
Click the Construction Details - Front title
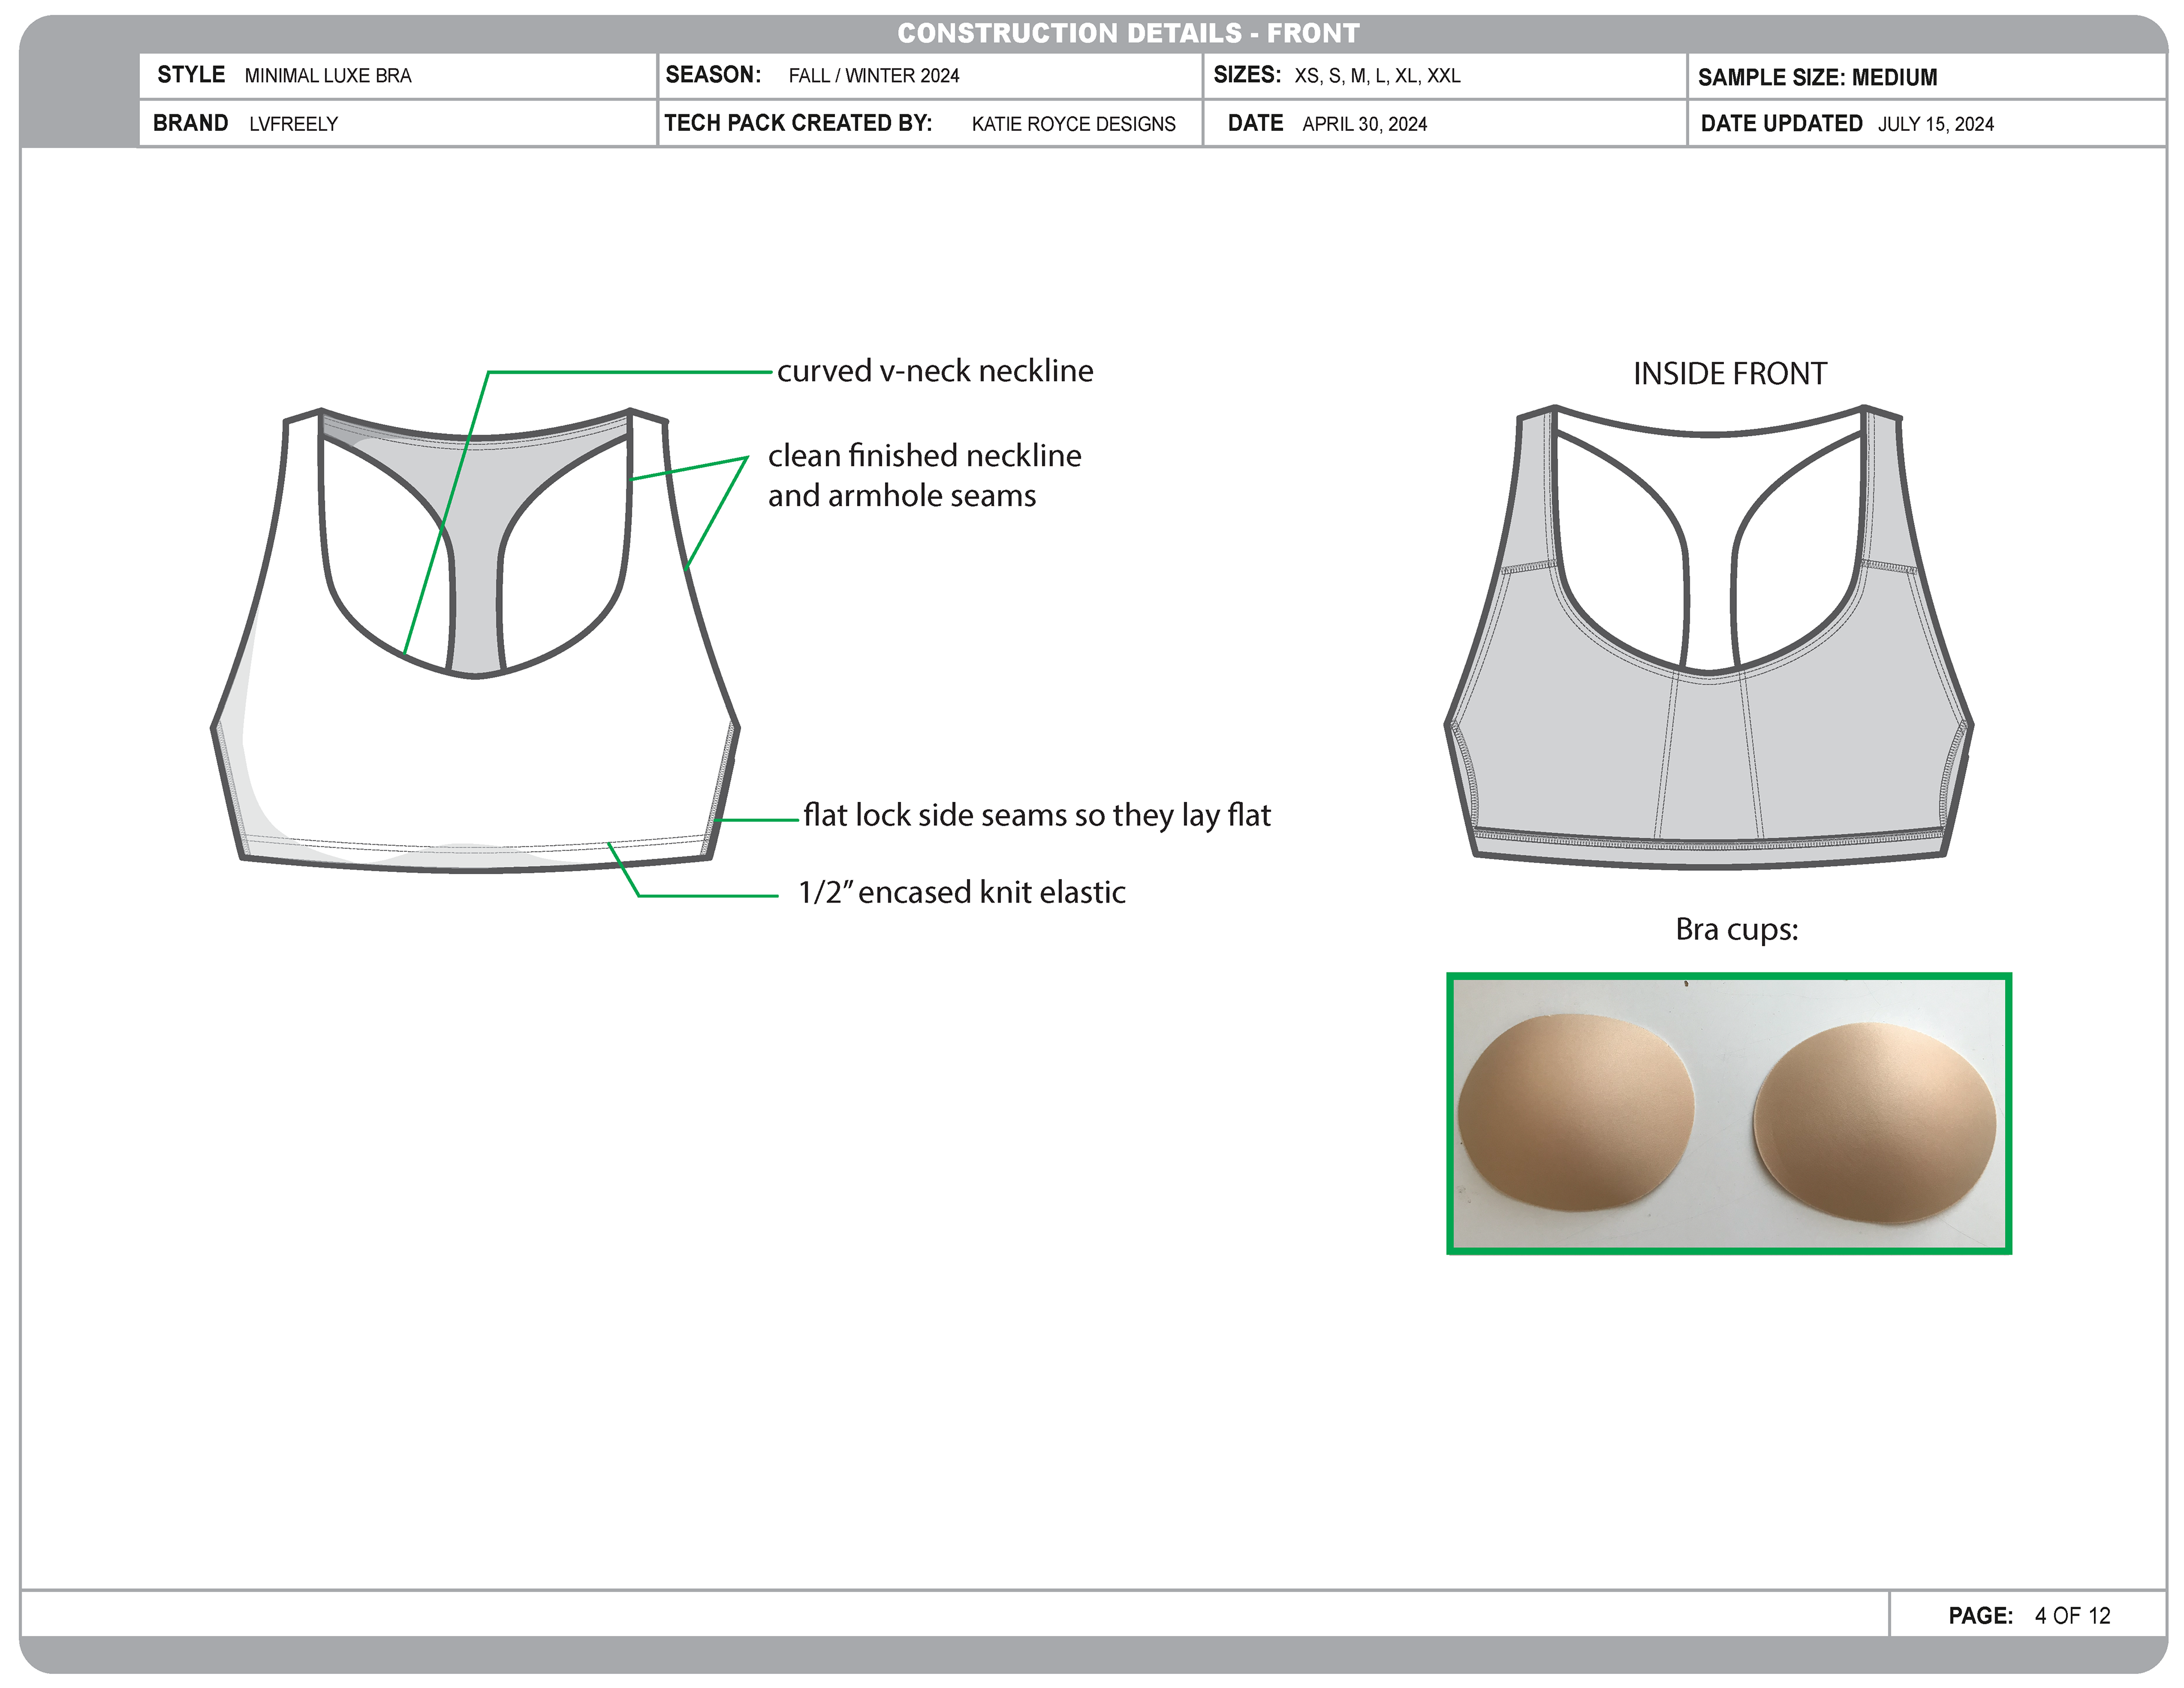click(x=1128, y=33)
